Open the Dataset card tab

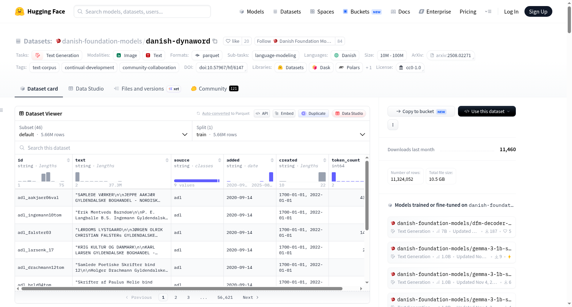point(39,89)
